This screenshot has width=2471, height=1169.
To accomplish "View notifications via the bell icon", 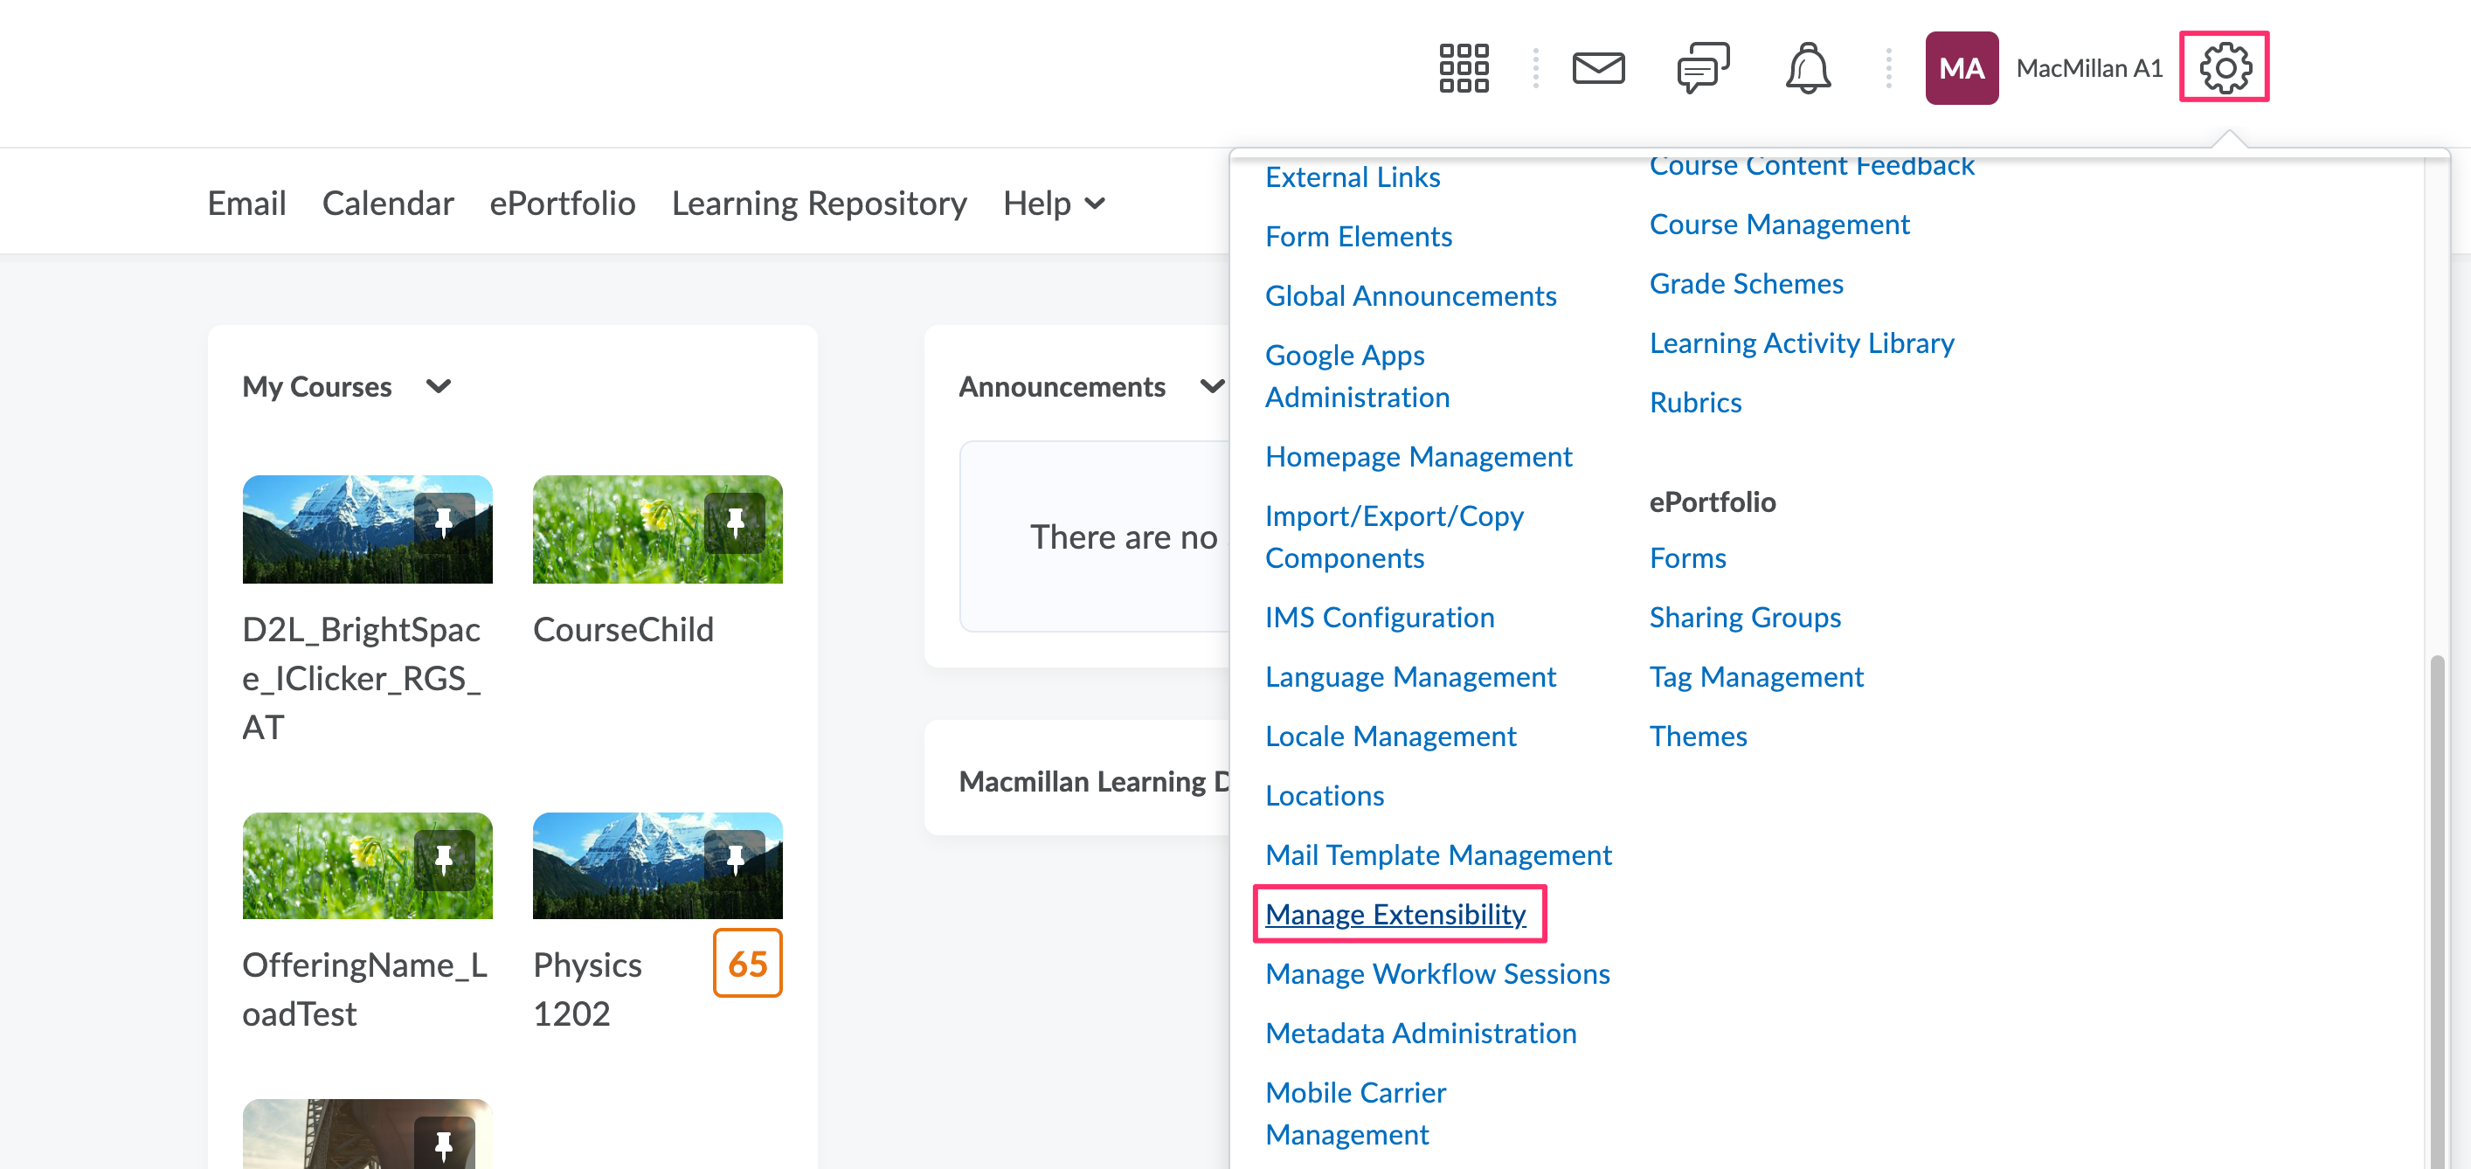I will click(x=1809, y=68).
